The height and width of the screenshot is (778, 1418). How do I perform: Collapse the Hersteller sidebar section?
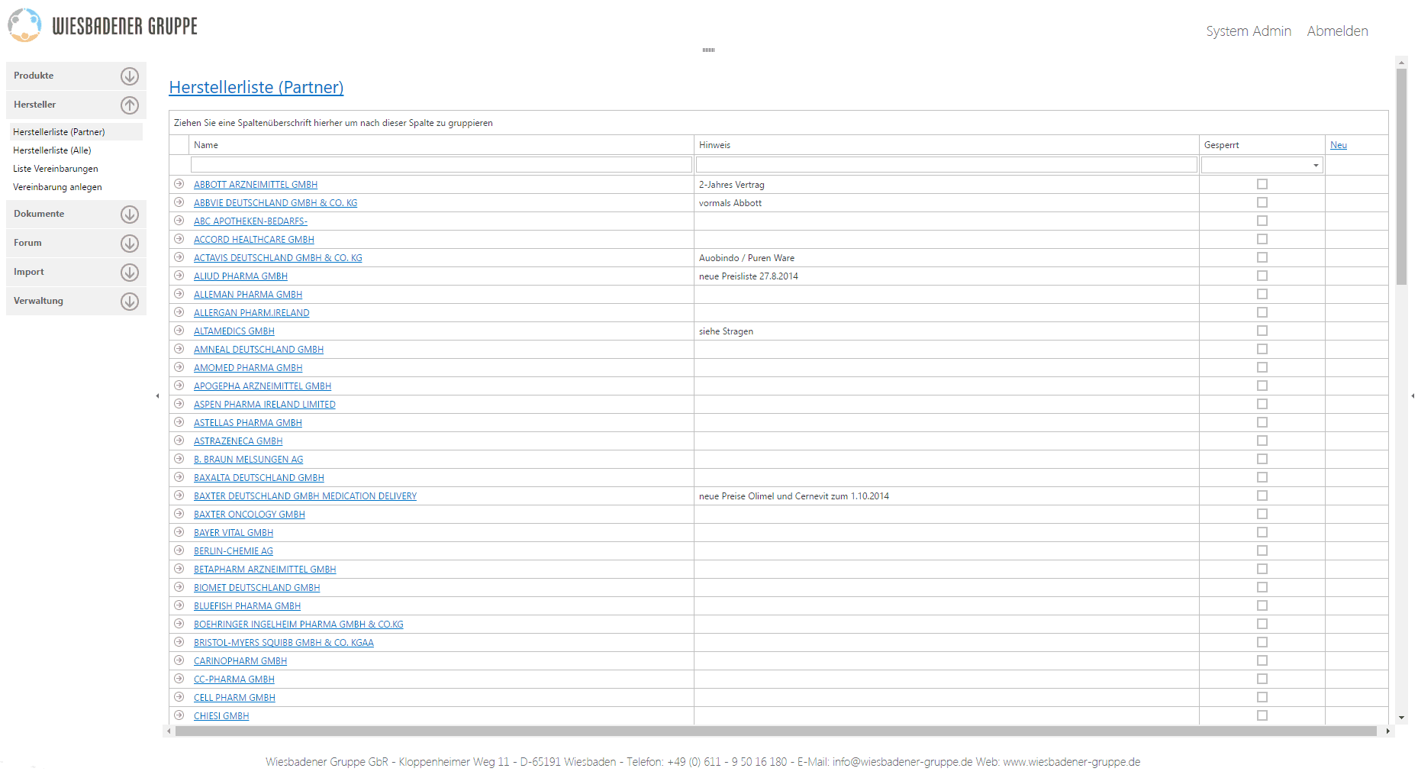pos(130,105)
